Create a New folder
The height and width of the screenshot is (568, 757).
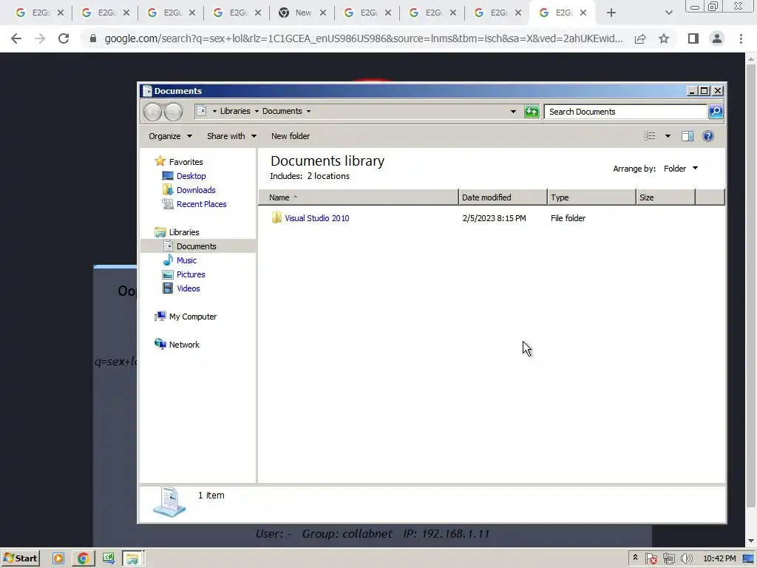tap(290, 136)
